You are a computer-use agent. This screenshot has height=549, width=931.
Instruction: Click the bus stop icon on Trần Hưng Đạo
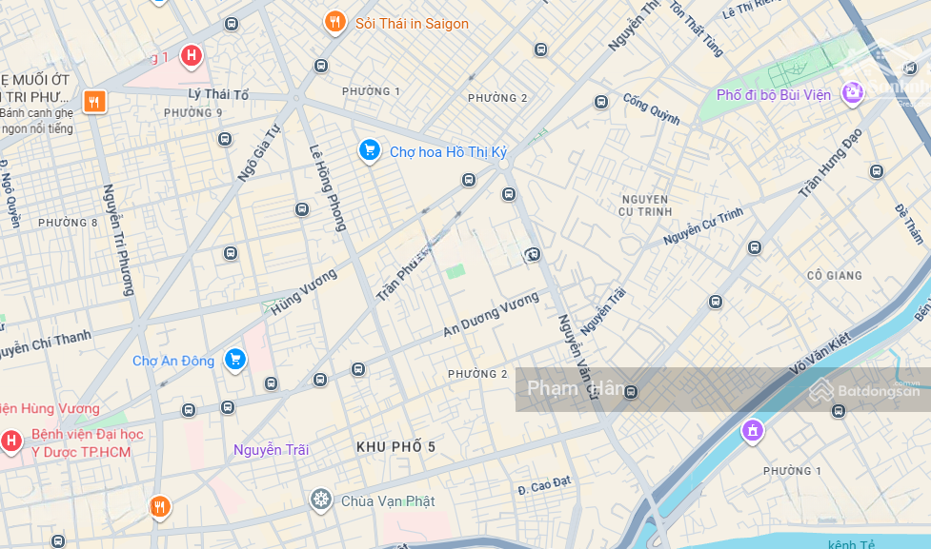tap(754, 247)
